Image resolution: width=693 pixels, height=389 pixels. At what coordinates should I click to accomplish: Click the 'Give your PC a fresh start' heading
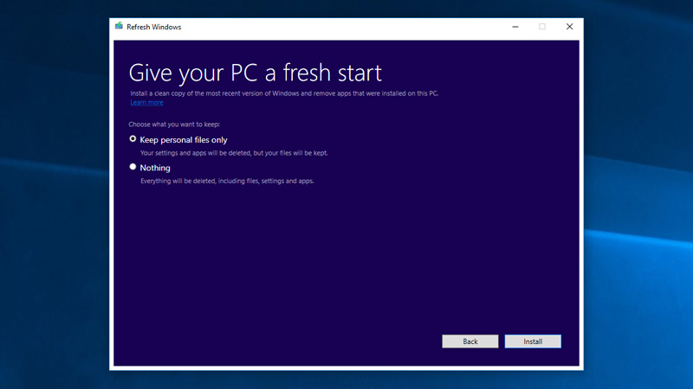(x=255, y=73)
